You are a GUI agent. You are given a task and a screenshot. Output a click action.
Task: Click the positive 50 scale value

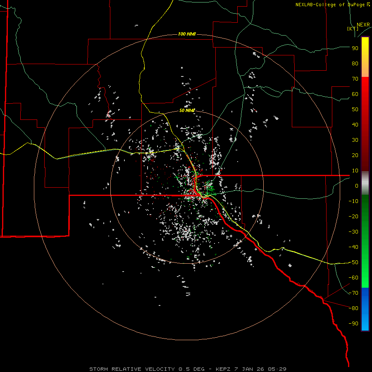click(x=355, y=110)
